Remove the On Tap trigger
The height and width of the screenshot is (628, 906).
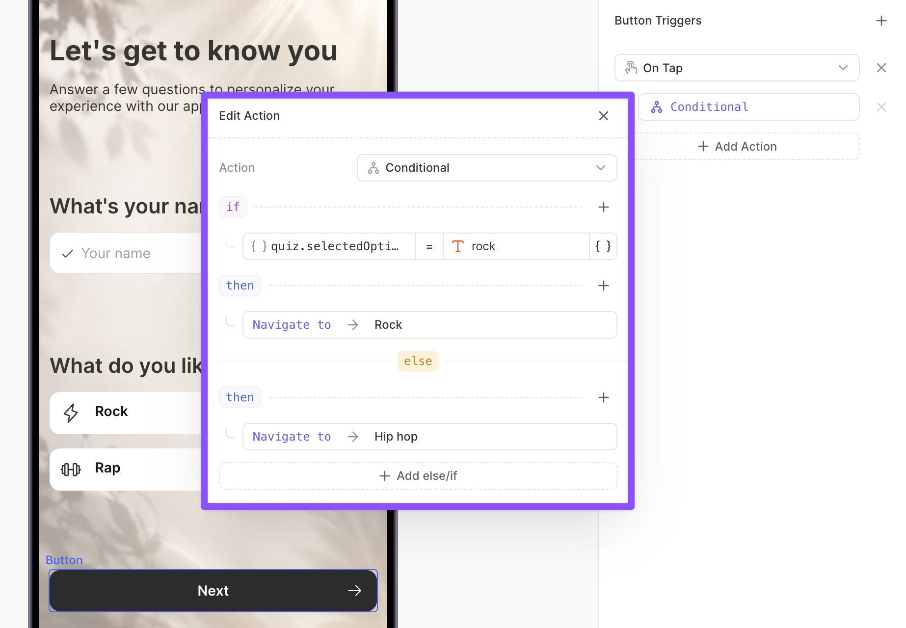pos(881,68)
